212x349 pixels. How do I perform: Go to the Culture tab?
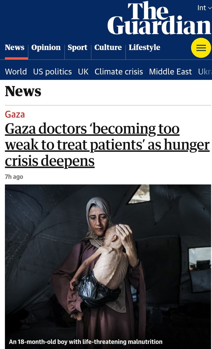click(x=108, y=47)
